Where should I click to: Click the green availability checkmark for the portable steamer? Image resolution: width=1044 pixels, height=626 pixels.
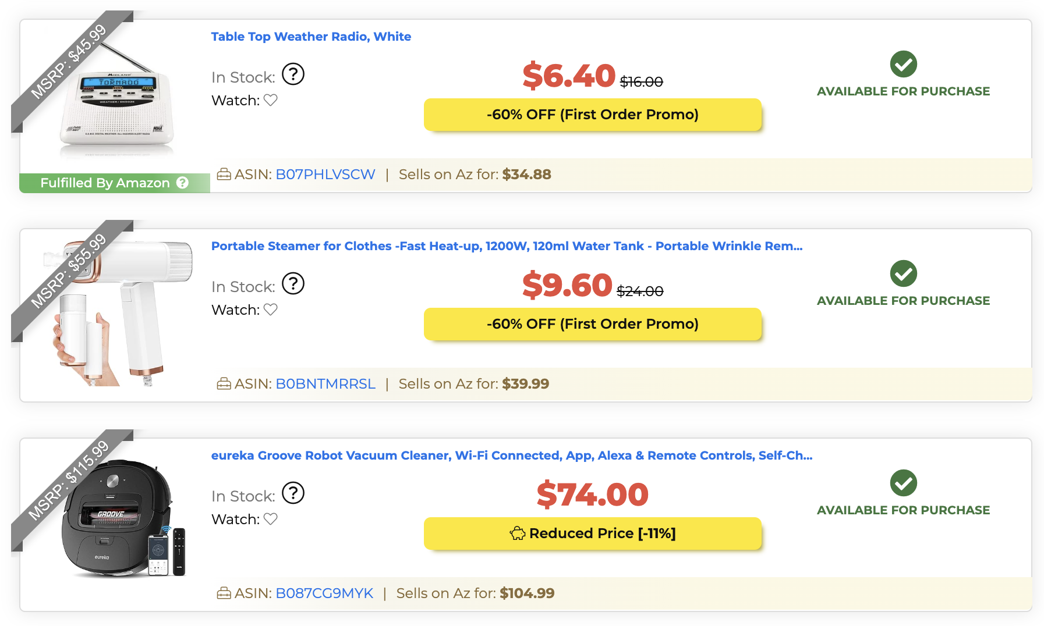click(x=903, y=273)
